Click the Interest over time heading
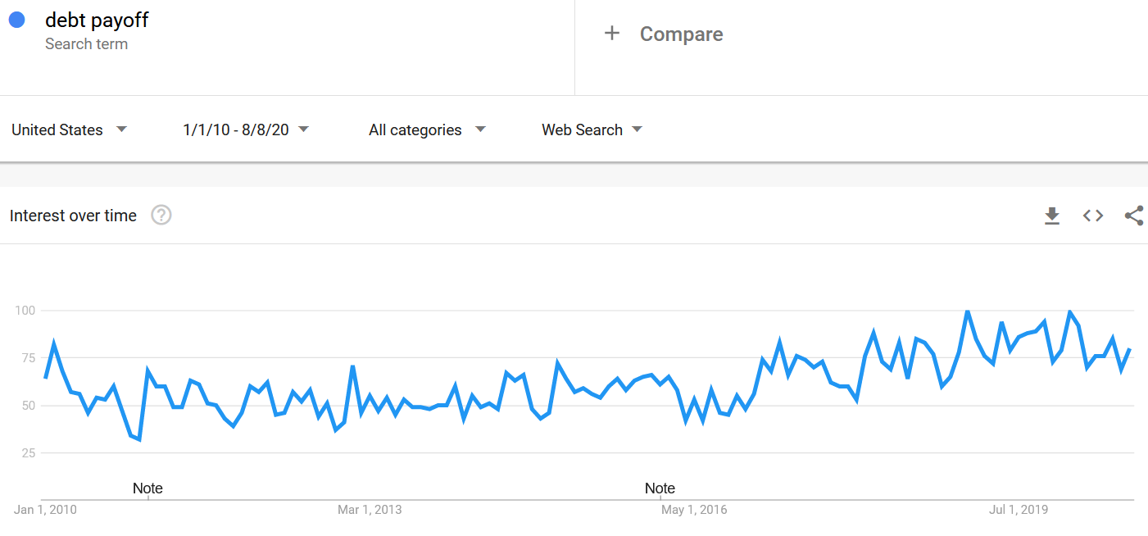 pyautogui.click(x=73, y=216)
